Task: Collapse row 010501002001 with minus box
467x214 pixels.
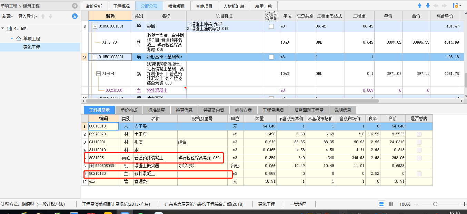Action: point(95,57)
